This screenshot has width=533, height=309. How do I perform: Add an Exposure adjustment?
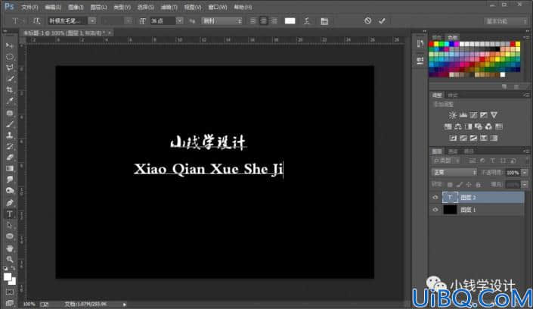pyautogui.click(x=484, y=115)
